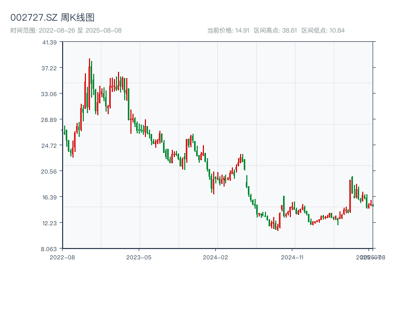This screenshot has height=310, width=414.
Task: Click the 区间高点 38.61 label
Action: tap(275, 30)
